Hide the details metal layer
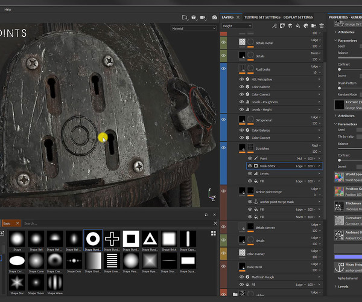Screen dimensions: 362x302 [x=223, y=42]
